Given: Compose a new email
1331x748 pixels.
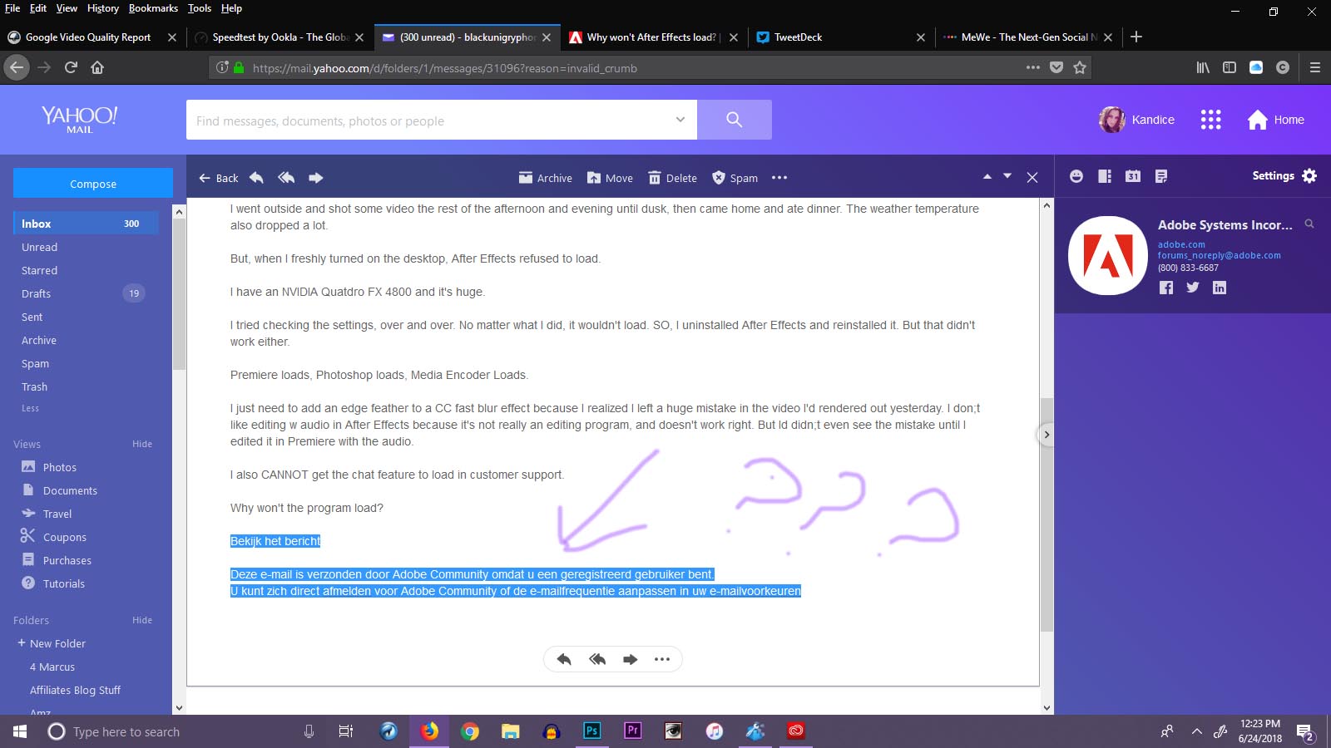Looking at the screenshot, I should point(93,184).
